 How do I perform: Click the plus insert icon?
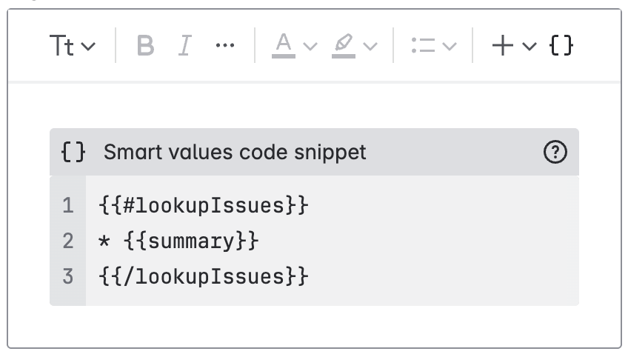pyautogui.click(x=503, y=46)
